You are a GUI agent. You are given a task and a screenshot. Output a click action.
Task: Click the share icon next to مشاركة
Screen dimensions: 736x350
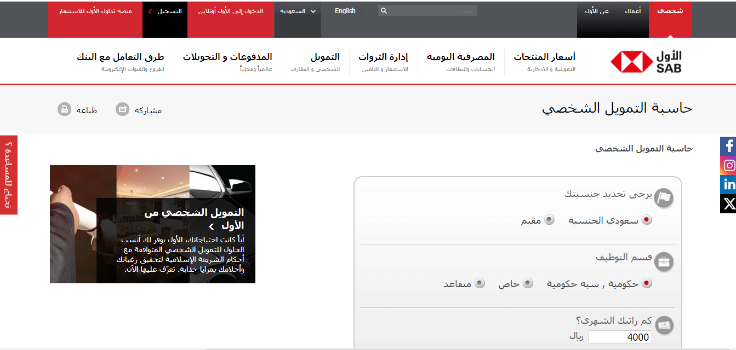coord(123,109)
